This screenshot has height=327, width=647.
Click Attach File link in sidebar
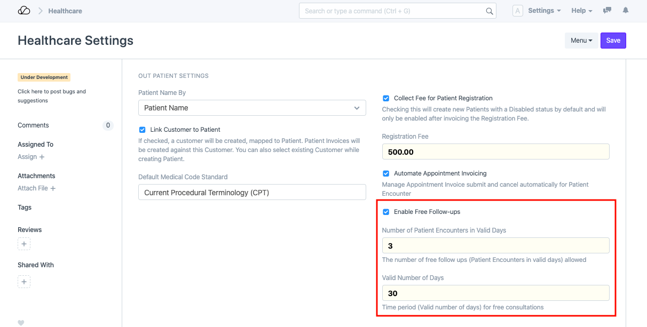tap(36, 188)
